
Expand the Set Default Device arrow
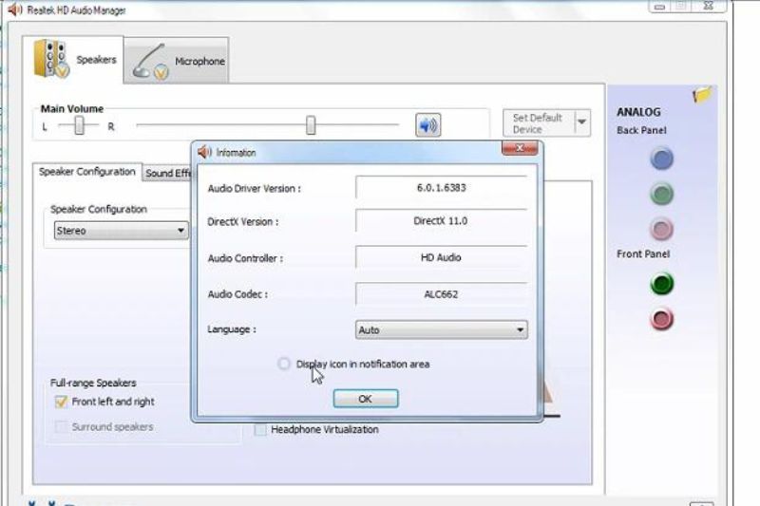tap(582, 123)
